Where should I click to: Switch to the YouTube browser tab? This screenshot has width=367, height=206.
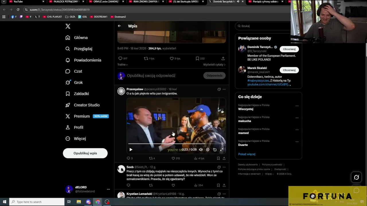[26, 2]
